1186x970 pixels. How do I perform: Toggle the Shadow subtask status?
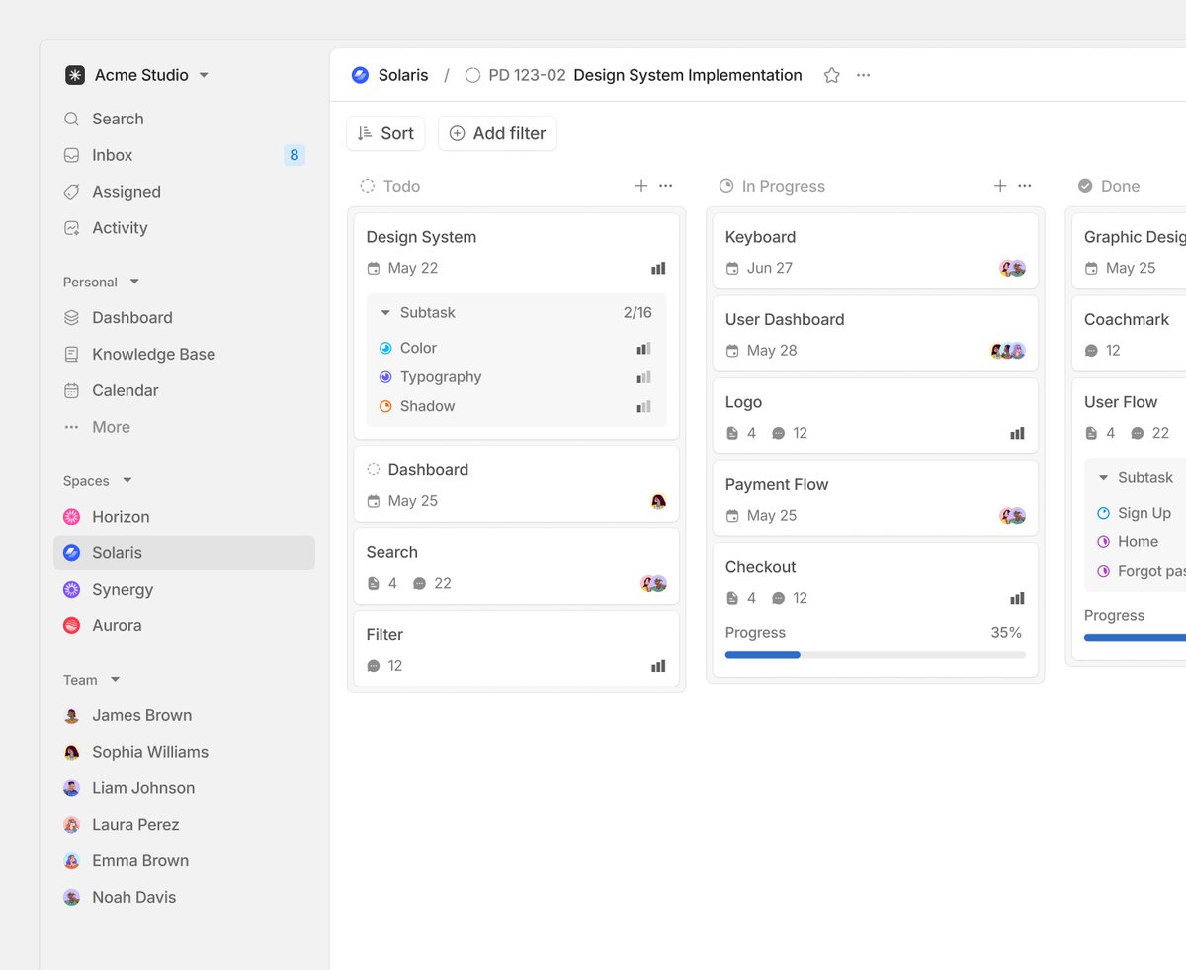tap(385, 406)
